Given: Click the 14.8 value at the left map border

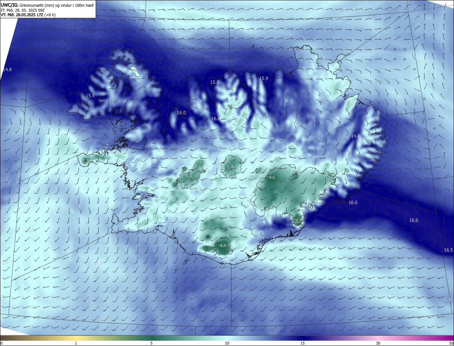Looking at the screenshot, I should tap(7, 69).
